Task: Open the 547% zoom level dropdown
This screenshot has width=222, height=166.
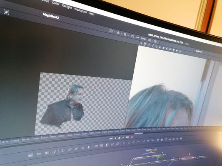Action: pyautogui.click(x=143, y=39)
